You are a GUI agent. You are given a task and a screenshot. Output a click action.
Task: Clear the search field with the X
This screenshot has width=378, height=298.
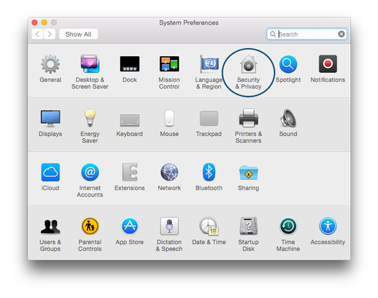341,34
